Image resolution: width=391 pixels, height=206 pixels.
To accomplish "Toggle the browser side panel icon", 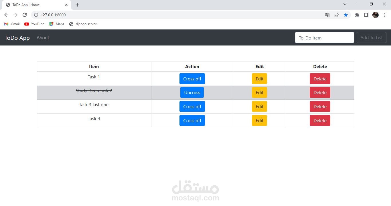I will point(366,15).
